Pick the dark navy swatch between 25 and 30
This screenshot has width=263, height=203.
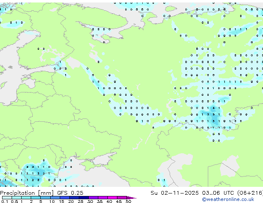tap(83, 198)
